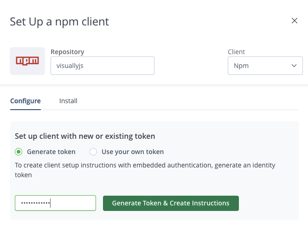This screenshot has height=235, width=308.
Task: Select the Generate token radio button
Action: tap(19, 152)
